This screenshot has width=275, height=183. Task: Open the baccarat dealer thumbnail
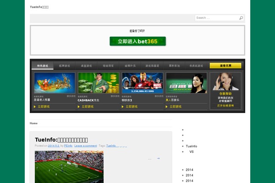(186, 83)
